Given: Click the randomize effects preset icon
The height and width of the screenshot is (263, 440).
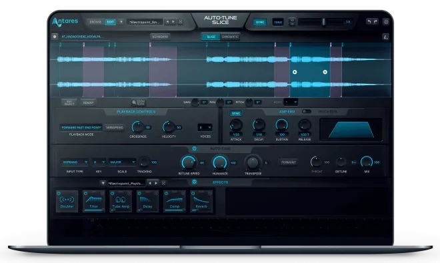Looking at the screenshot, I should click(x=163, y=183).
